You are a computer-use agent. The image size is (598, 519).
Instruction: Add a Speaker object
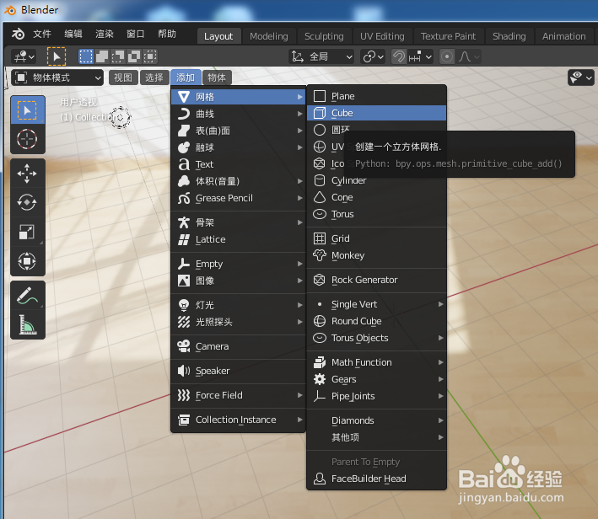point(238,371)
